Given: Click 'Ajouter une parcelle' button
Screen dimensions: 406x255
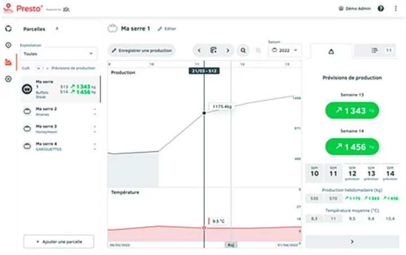Looking at the screenshot, I should point(59,241).
